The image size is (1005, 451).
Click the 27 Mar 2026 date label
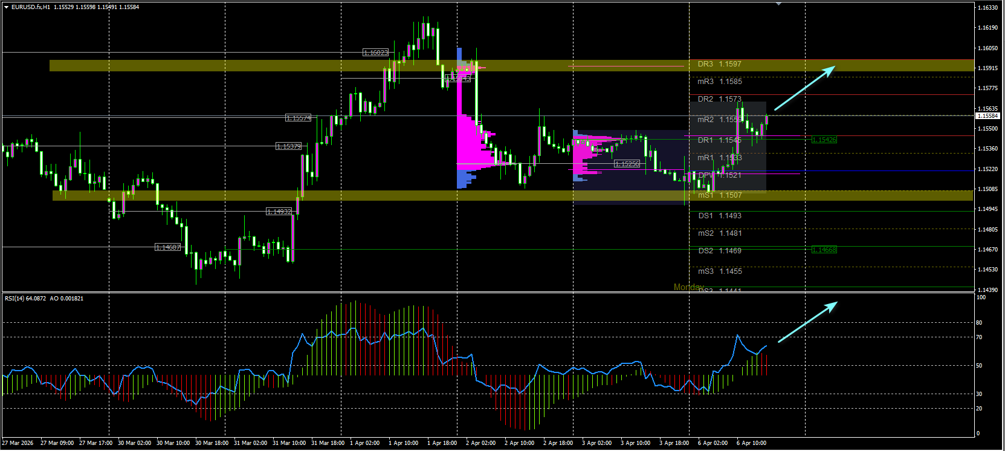18,443
